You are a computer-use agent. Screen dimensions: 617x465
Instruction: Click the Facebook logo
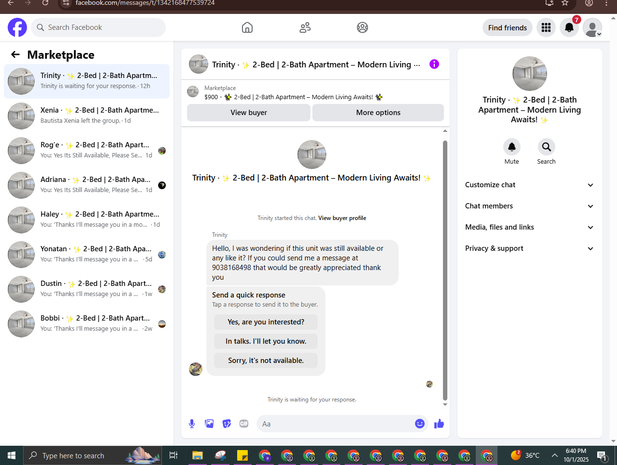[x=17, y=27]
